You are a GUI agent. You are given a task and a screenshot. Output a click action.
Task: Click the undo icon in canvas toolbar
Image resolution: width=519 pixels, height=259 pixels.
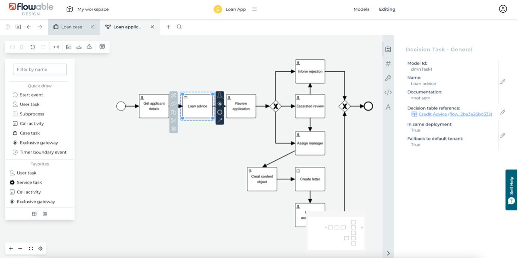point(33,47)
